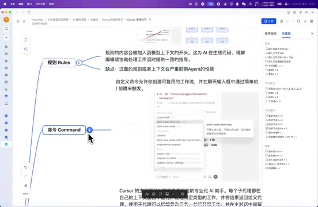Click the 154% zoom level on the canvas
Viewport: 318px width, 207px height.
(26, 194)
